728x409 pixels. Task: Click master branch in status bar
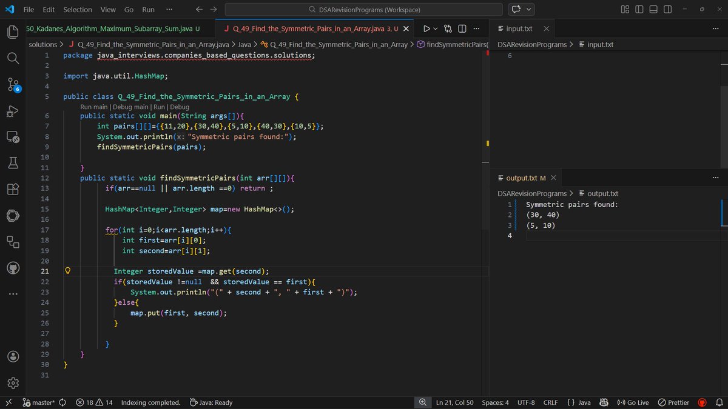[x=39, y=402]
